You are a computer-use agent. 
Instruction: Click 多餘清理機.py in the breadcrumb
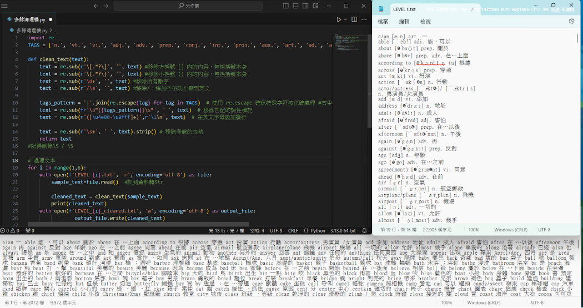click(31, 31)
